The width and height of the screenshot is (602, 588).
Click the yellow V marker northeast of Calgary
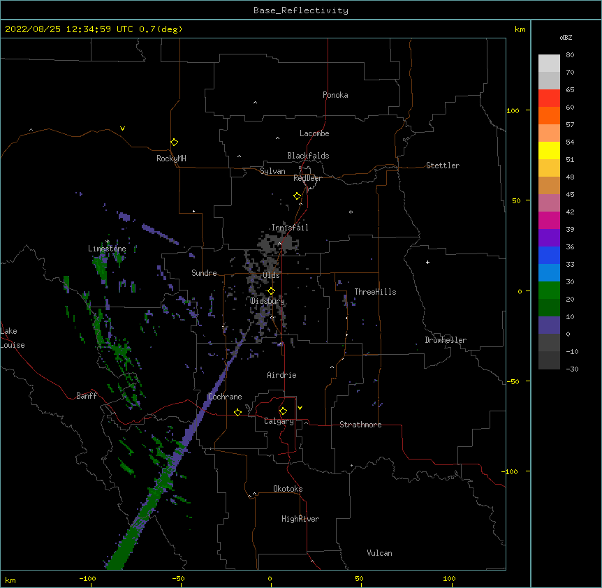click(x=300, y=408)
